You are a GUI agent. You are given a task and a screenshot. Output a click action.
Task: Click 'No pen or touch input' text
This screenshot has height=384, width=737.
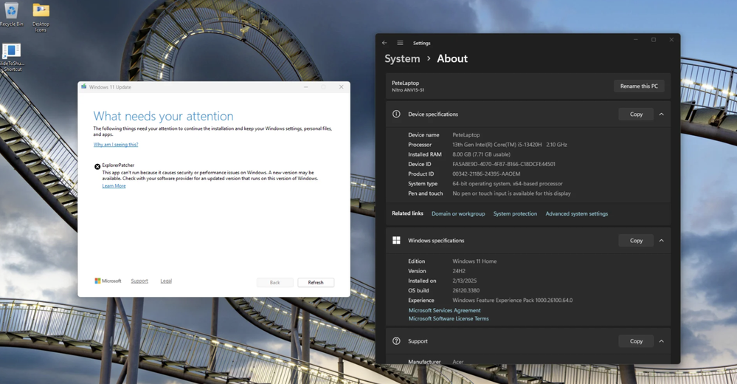(511, 193)
